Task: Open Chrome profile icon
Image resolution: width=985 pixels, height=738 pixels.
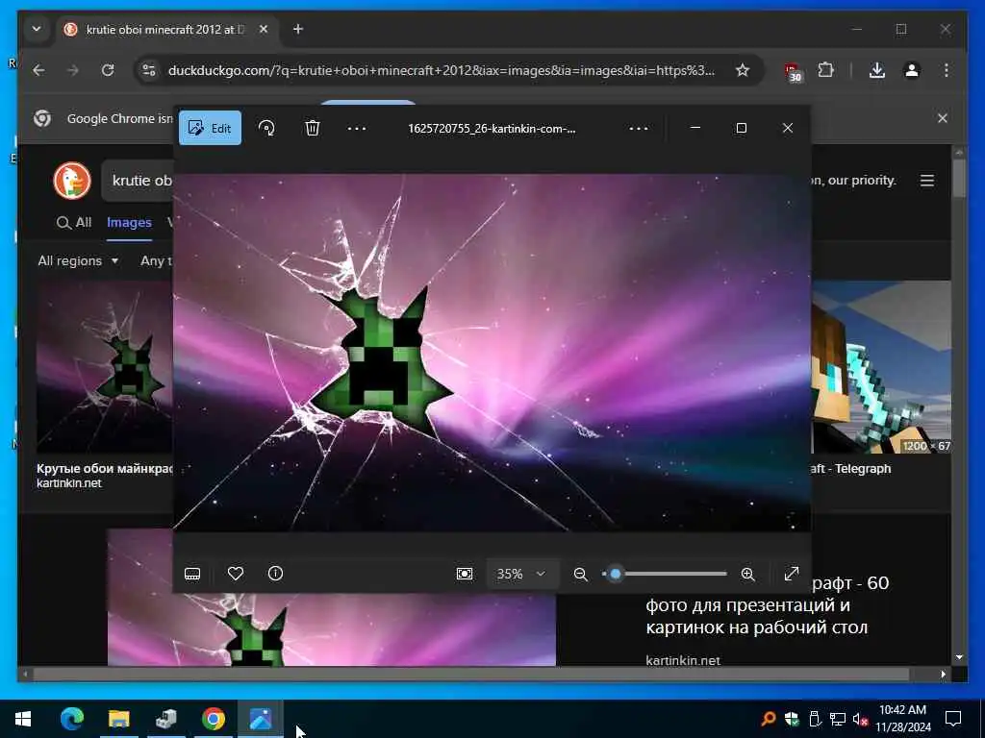Action: tap(912, 70)
